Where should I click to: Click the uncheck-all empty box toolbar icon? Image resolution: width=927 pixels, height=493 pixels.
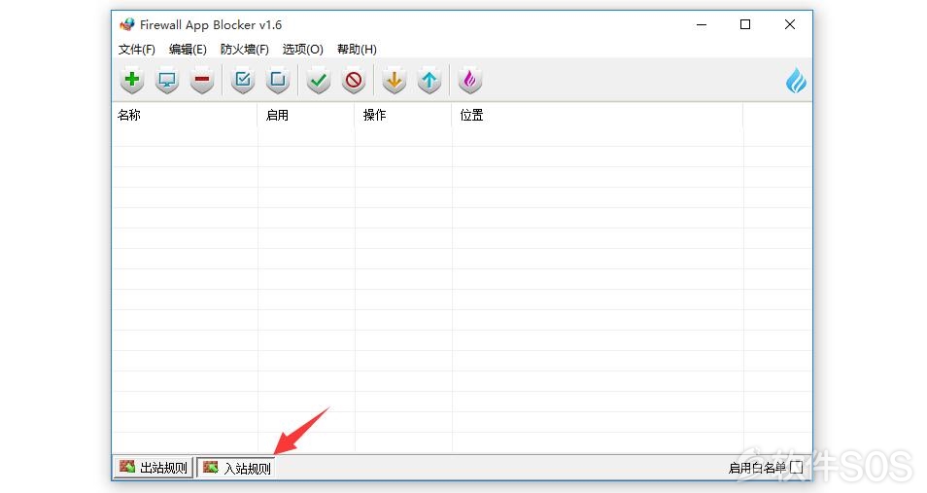coord(277,80)
